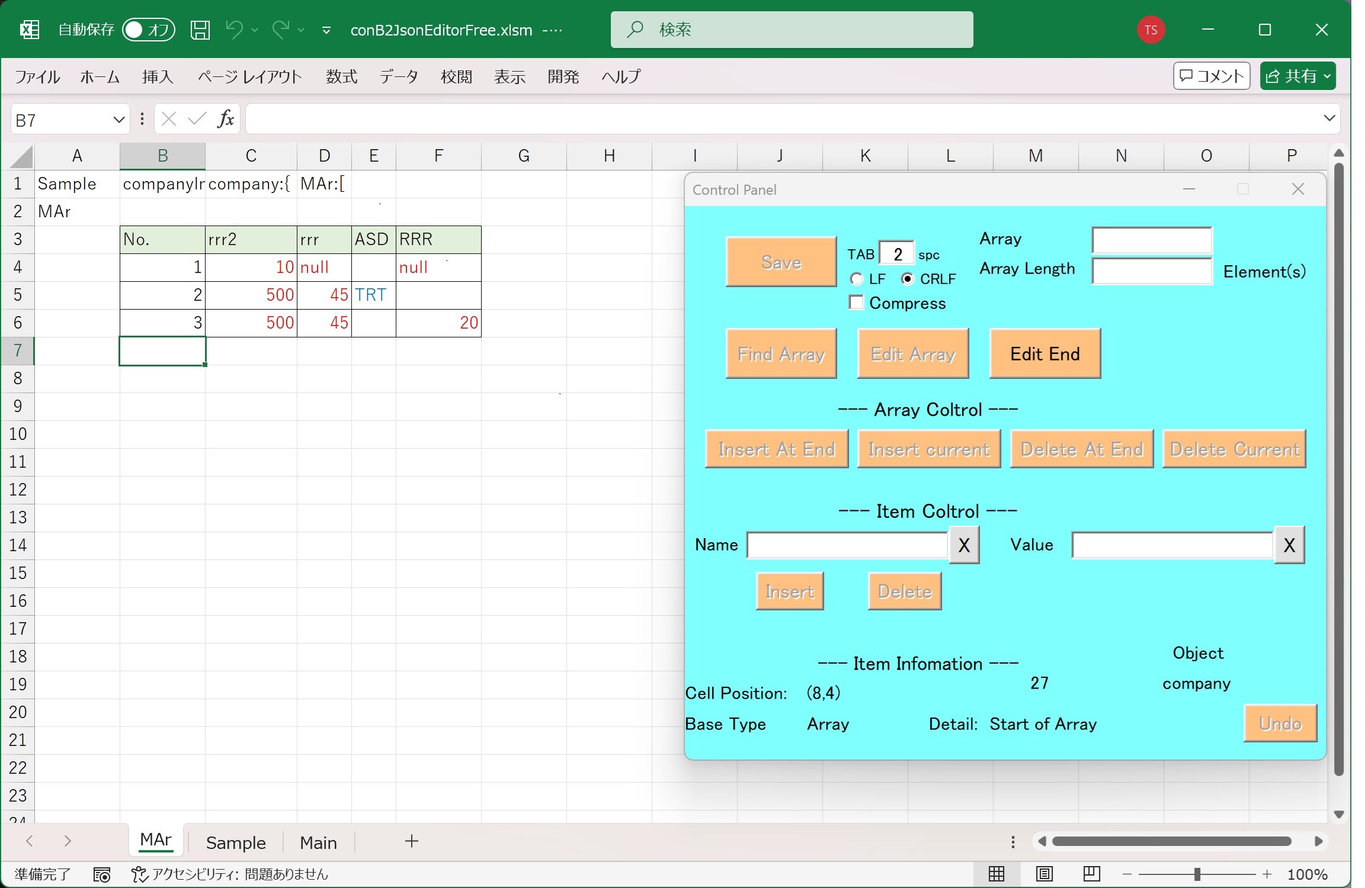The image size is (1365, 888).
Task: Open the Share button dropdown
Action: tap(1327, 76)
